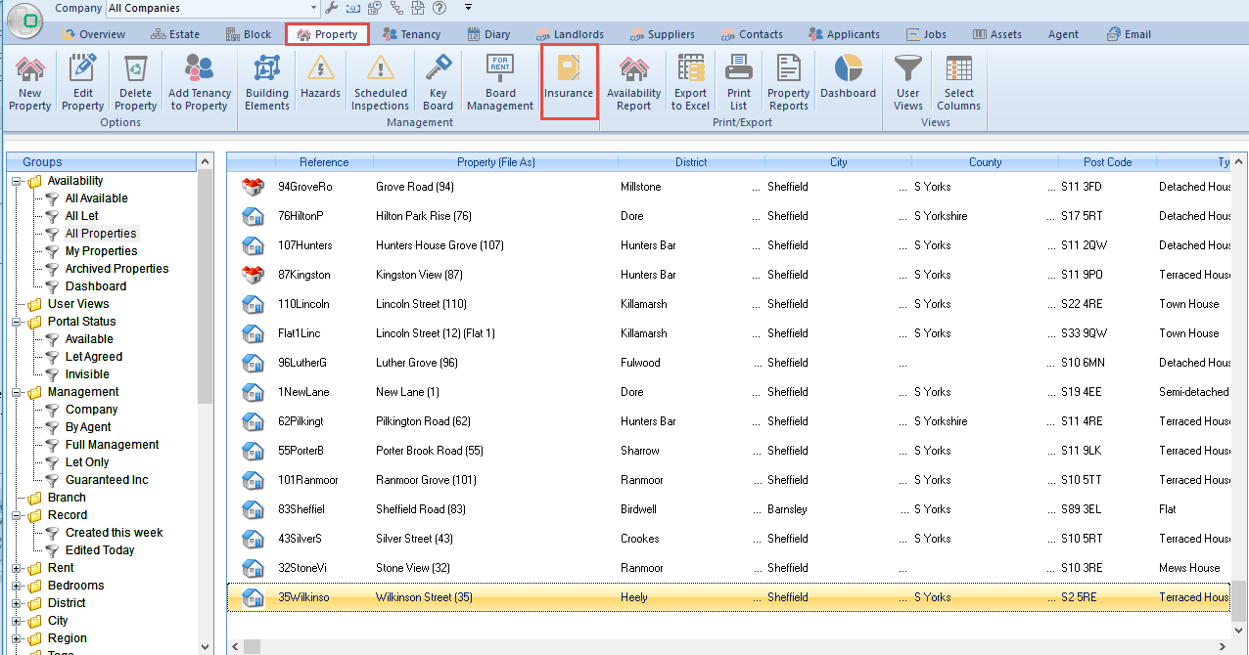
Task: Open the quick access toolbar customize arrow
Action: (x=469, y=8)
